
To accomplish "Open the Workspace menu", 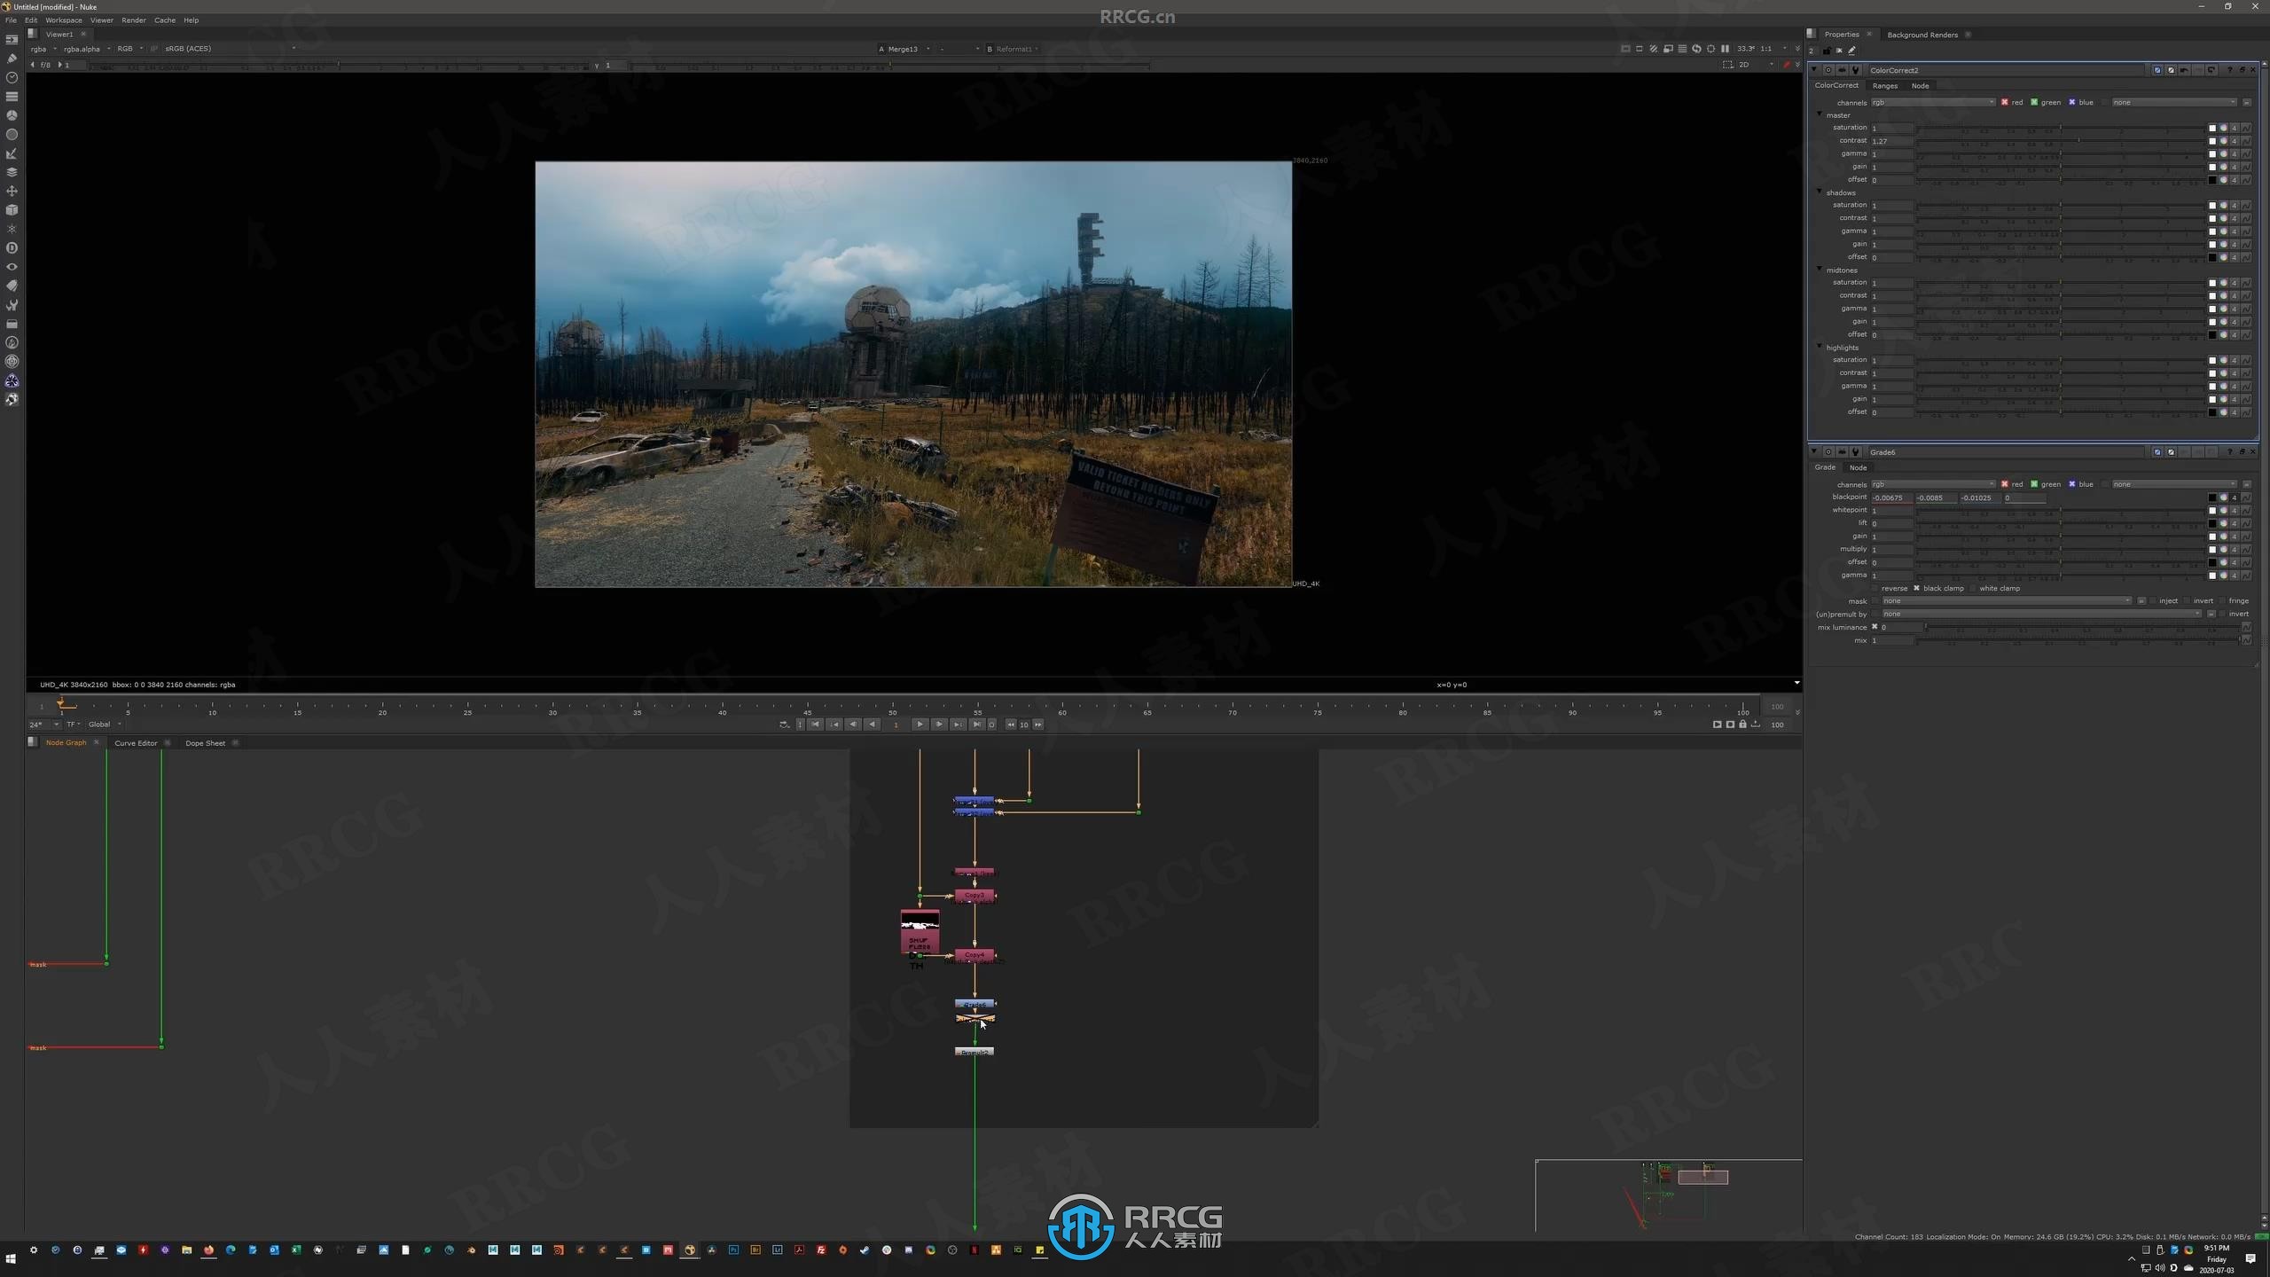I will click(64, 20).
